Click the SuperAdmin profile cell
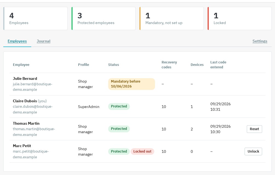The height and width of the screenshot is (175, 275). [88, 107]
